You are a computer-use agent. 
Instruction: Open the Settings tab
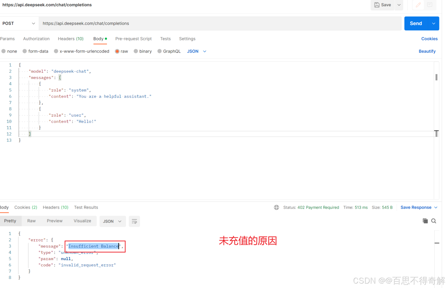click(x=187, y=39)
